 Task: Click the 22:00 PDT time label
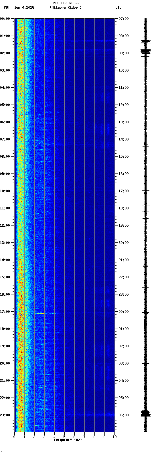point(5,398)
